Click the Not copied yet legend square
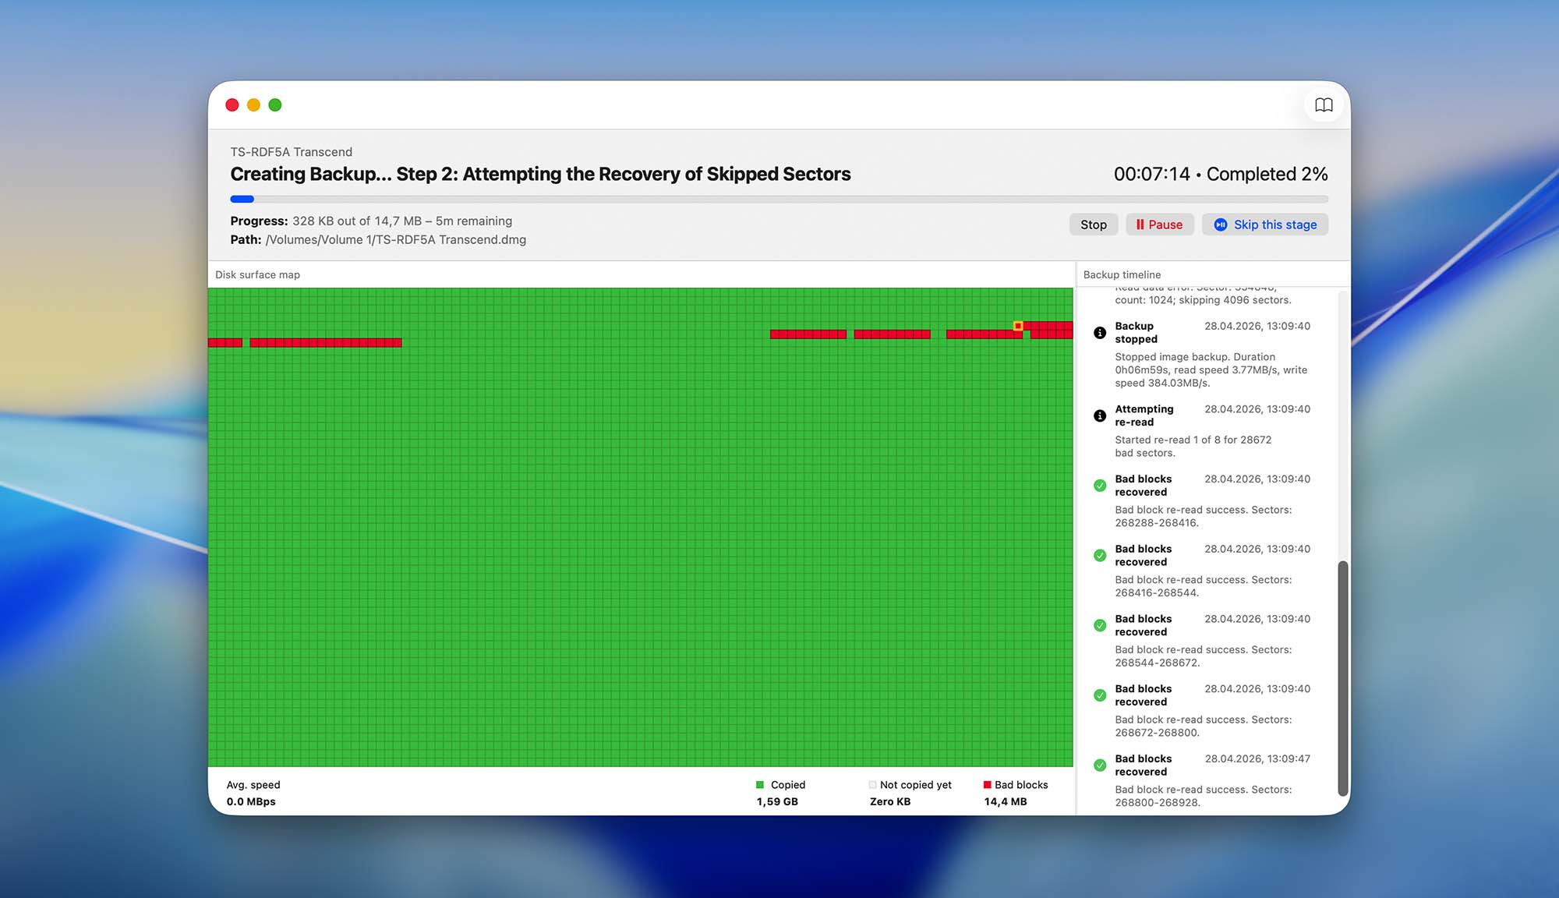1559x898 pixels. (873, 785)
